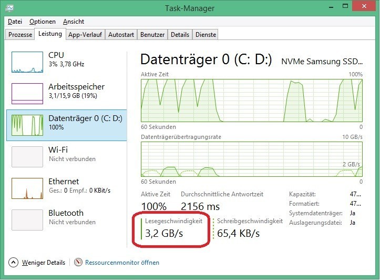380x280 pixels.
Task: Click the Ressourcenmonitor gauge icon
Action: point(78,262)
